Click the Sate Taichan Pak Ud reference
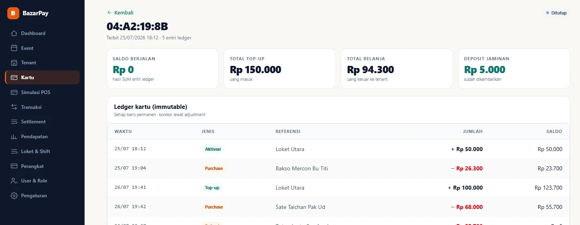580x225 pixels. (x=300, y=207)
